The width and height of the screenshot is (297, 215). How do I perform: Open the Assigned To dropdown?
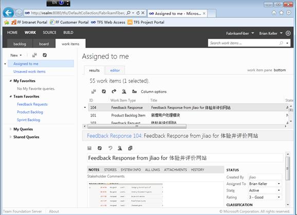[x=279, y=184]
